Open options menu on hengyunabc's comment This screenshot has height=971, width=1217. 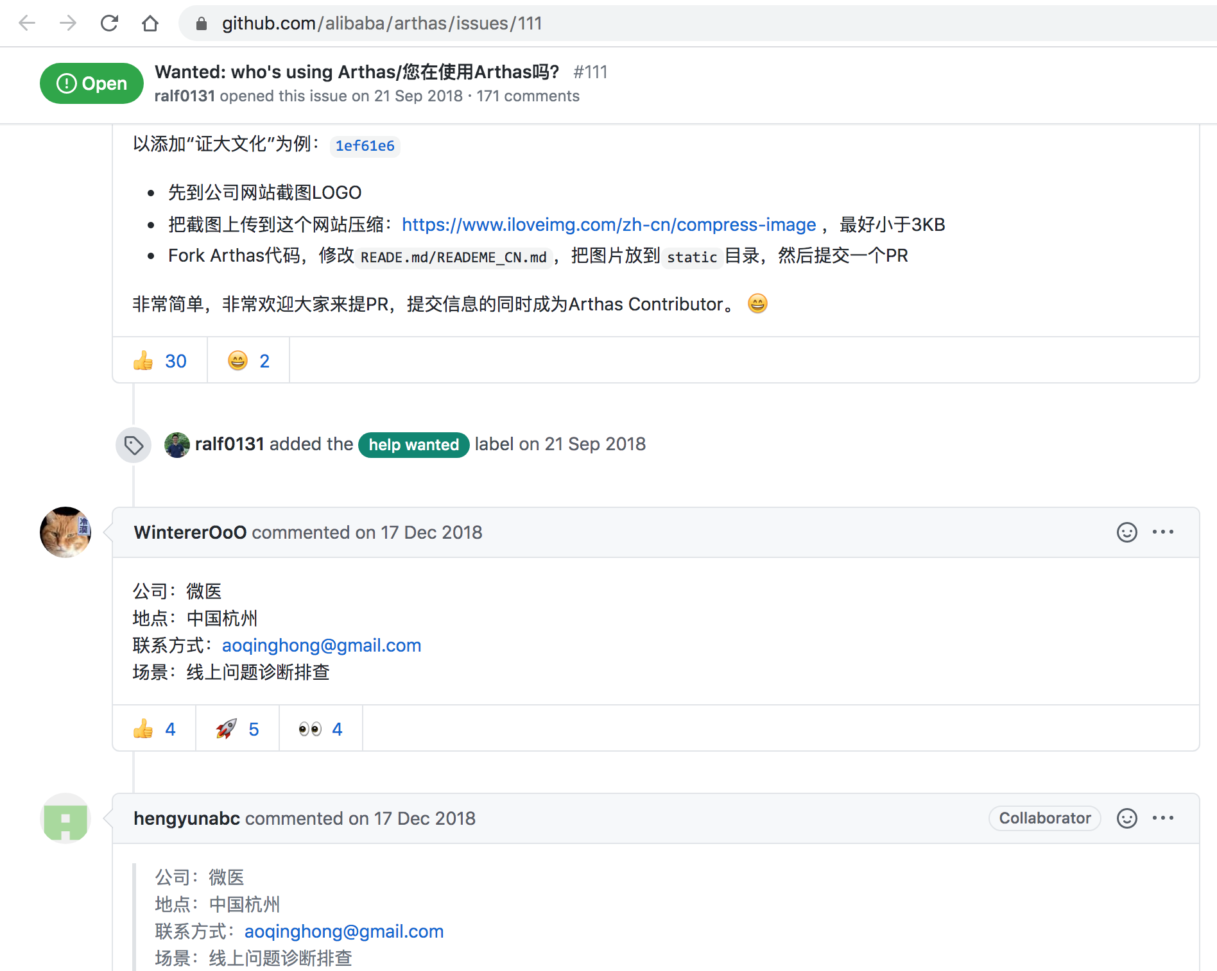[1162, 818]
